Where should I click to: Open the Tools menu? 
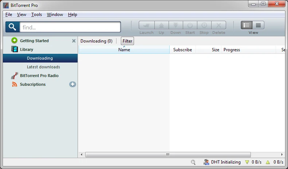click(36, 15)
